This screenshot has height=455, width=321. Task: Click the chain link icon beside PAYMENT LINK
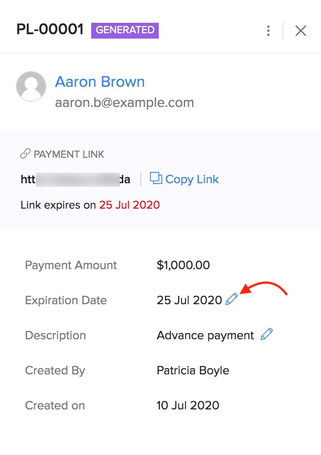[25, 154]
